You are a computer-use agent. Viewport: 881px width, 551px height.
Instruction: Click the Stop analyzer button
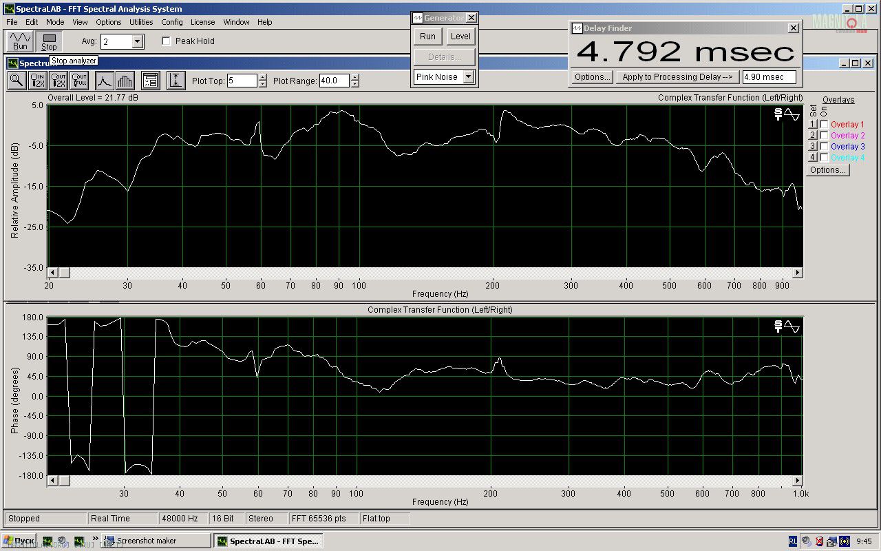[49, 41]
